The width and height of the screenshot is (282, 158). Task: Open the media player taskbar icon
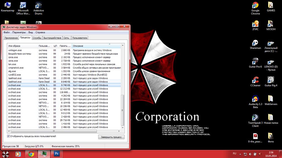click(x=18, y=154)
